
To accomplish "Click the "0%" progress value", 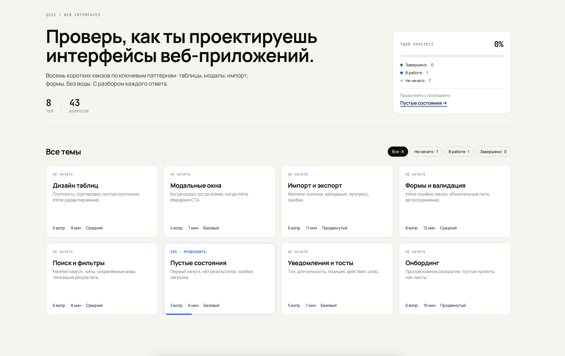I will (x=499, y=44).
